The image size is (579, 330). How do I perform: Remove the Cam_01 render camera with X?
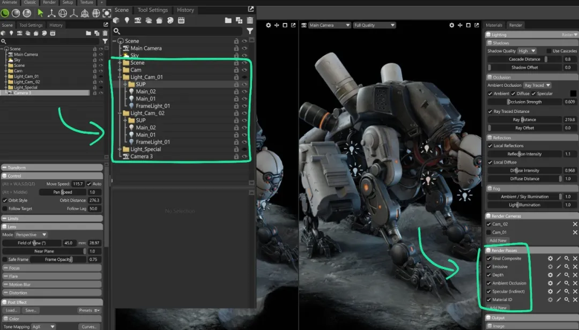(x=575, y=232)
